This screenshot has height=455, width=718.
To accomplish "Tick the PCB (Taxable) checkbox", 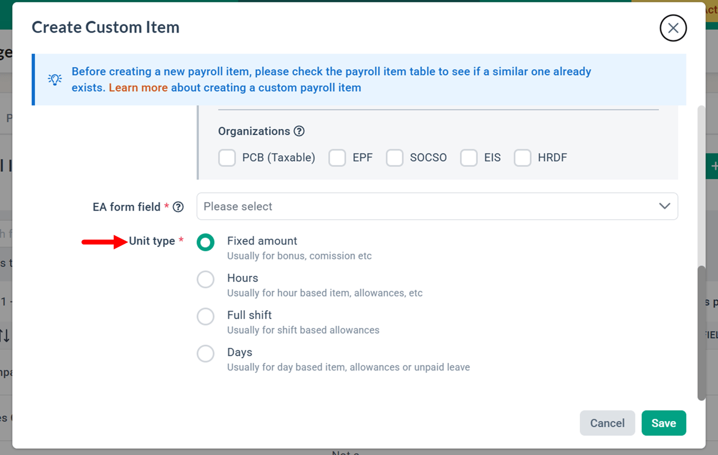I will (227, 158).
